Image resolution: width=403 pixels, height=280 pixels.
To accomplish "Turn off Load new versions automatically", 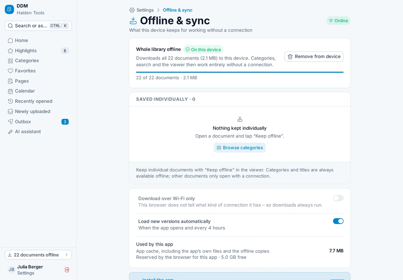I will point(338,221).
